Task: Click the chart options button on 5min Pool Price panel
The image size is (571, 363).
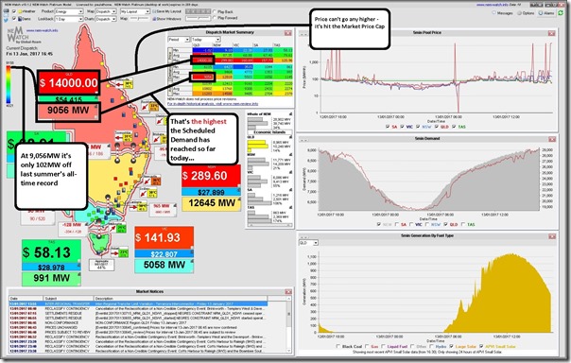Action: (303, 34)
